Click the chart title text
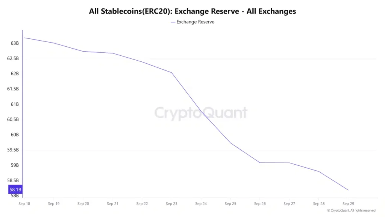 tap(192, 11)
